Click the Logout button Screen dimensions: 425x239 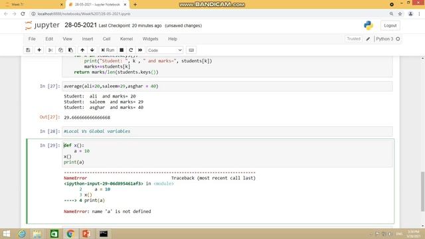pos(390,25)
